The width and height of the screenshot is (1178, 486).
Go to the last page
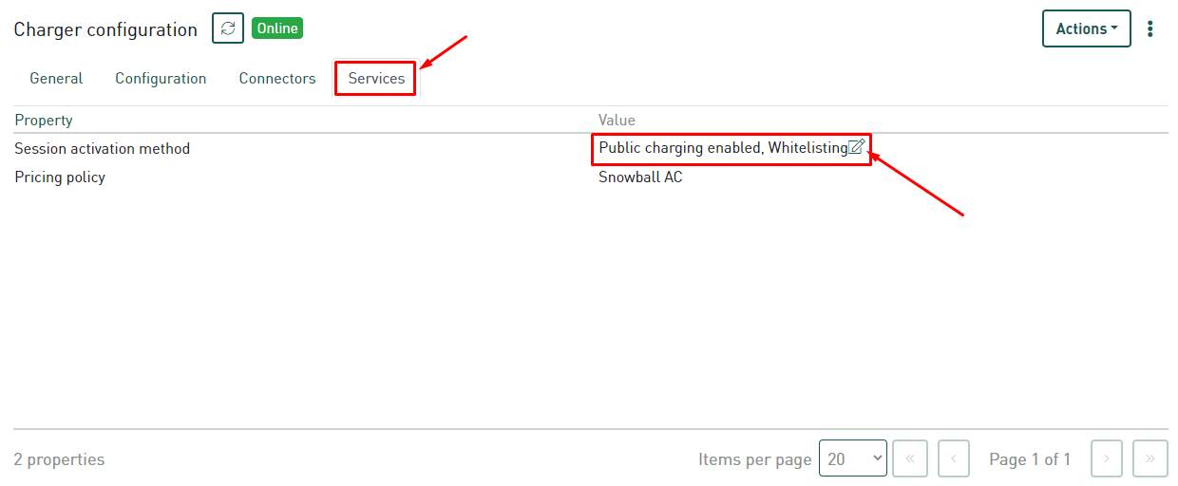click(x=1150, y=458)
